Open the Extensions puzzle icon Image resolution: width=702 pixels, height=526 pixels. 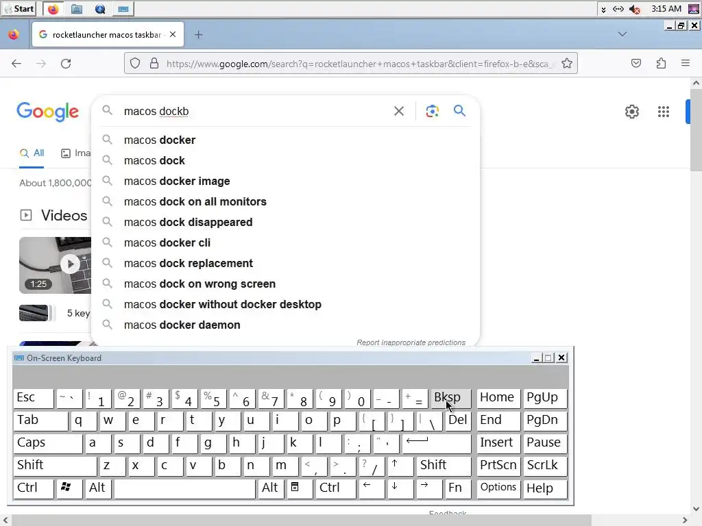coord(662,64)
